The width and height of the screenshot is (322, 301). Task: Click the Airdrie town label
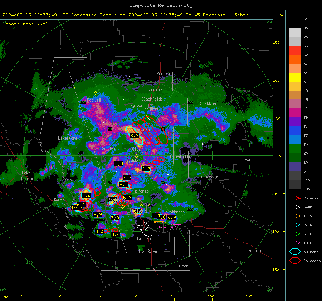coord(141,191)
